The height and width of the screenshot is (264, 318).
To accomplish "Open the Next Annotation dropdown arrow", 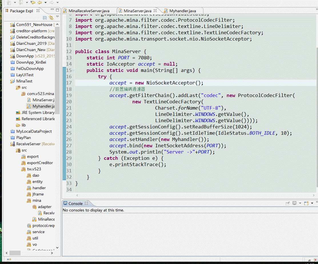I will point(15,3).
